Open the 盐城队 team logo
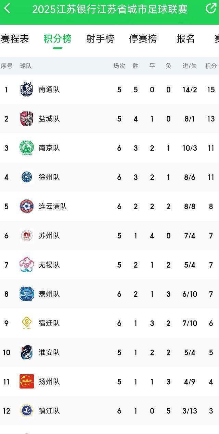Screen dimensions: 219x434 [27, 119]
